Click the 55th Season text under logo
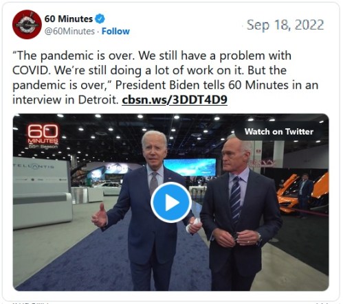 point(43,146)
